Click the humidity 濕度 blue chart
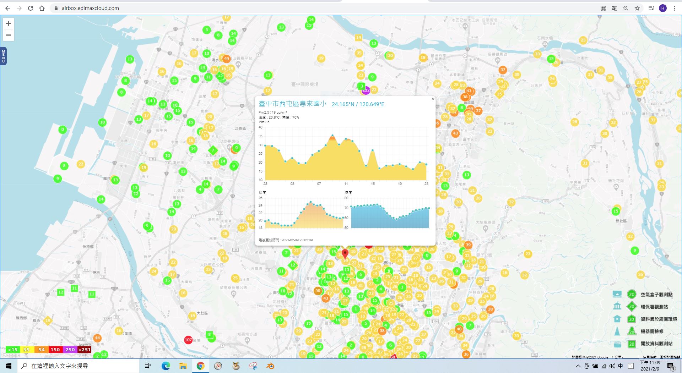Screen dimensions: 682x373 [390, 213]
